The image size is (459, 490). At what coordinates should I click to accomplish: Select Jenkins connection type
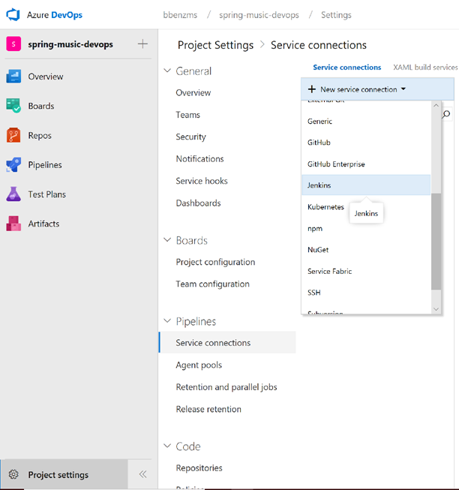click(x=366, y=185)
